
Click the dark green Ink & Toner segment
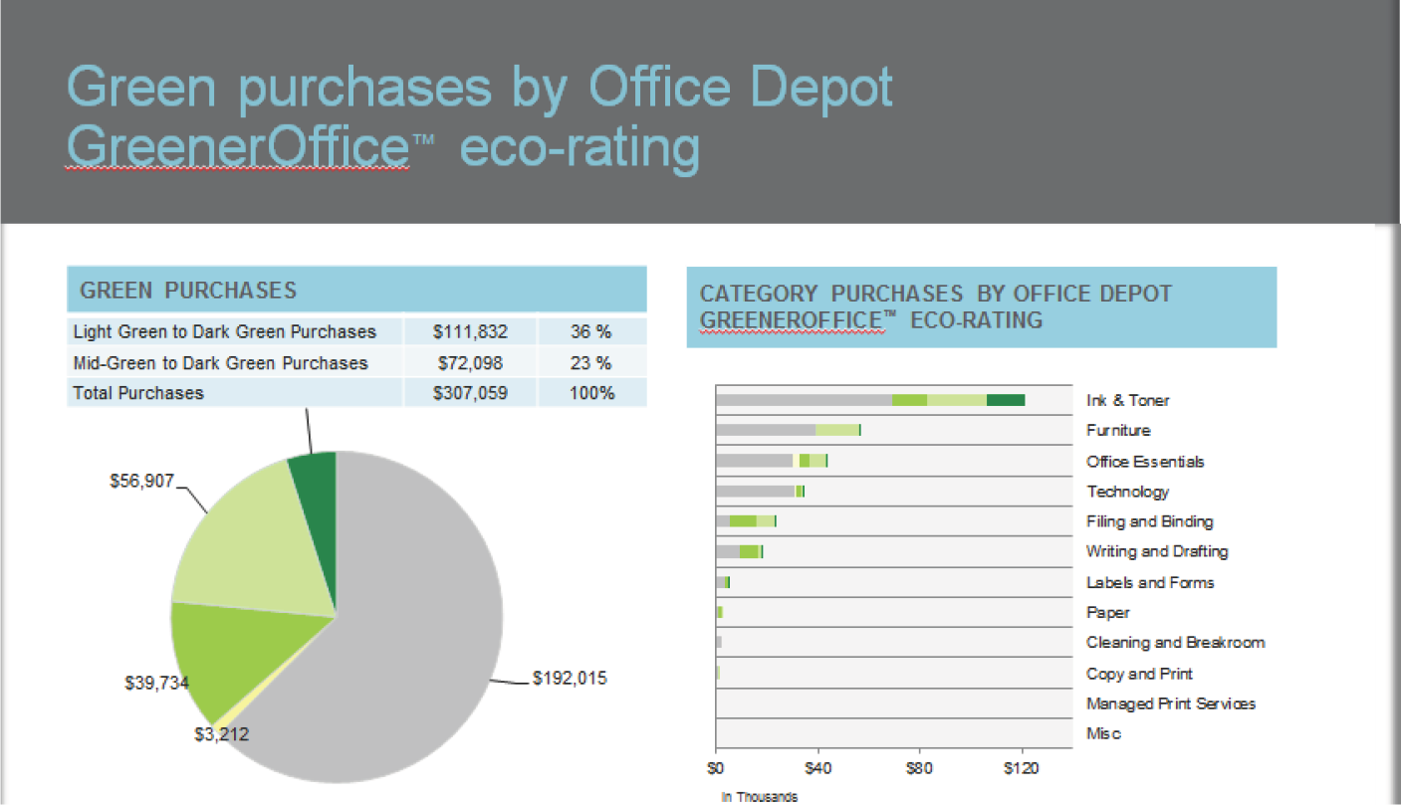pos(1006,400)
